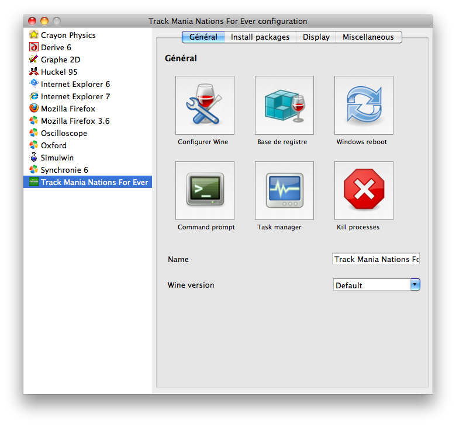Open the Miscellaneous tab

368,37
